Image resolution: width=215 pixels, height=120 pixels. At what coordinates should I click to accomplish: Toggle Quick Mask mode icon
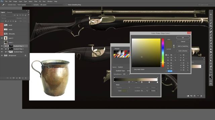211,81
